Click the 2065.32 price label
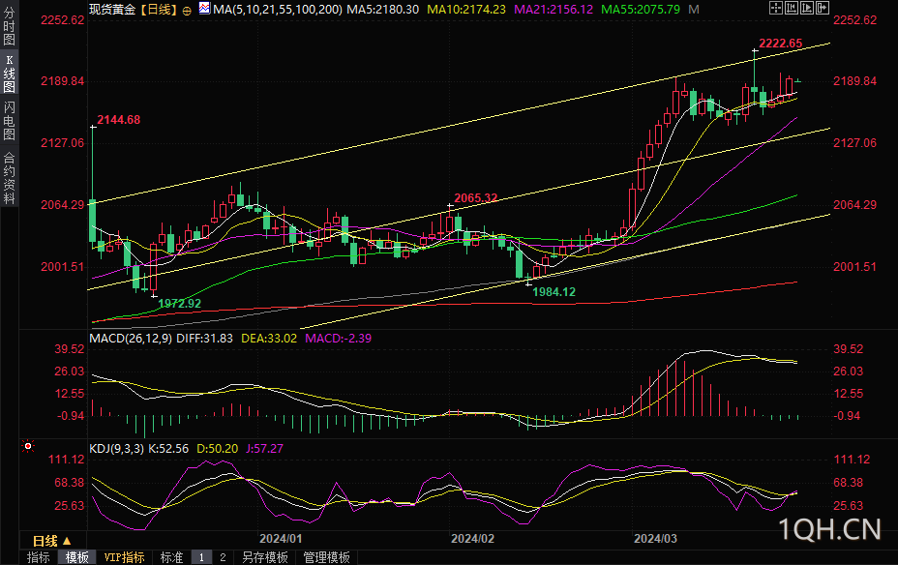This screenshot has width=898, height=565. (x=476, y=198)
